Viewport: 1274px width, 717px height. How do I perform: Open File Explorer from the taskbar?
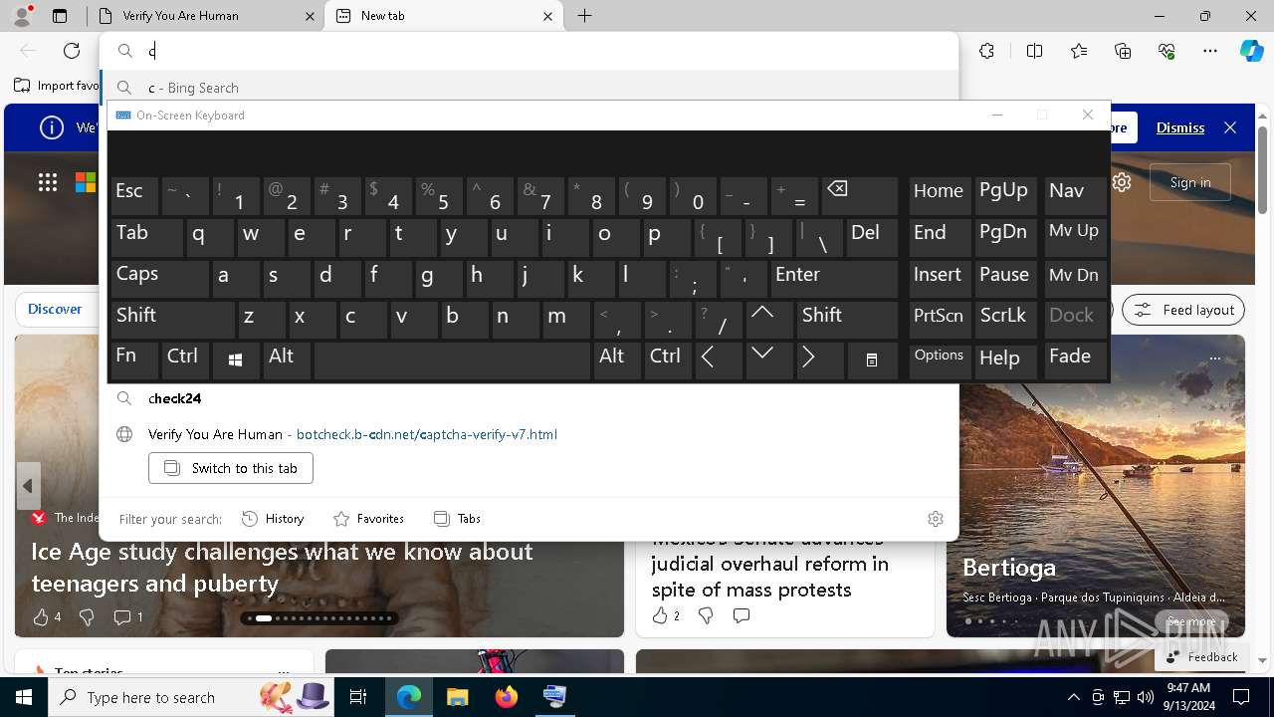pyautogui.click(x=458, y=697)
